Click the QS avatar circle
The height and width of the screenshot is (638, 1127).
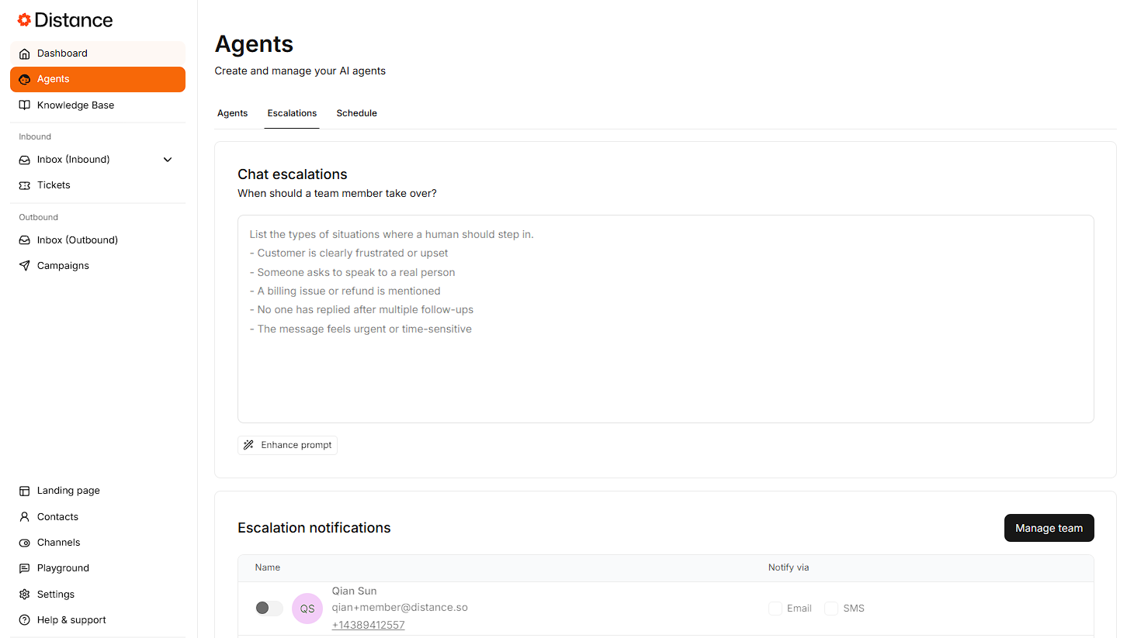coord(307,609)
